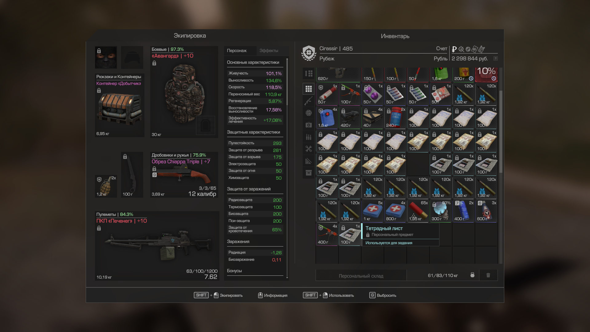Click the Экипировать hint label

(231, 295)
